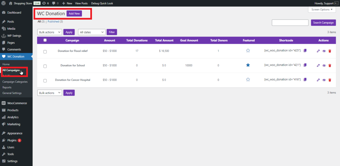Tick checkbox for Donation for Flood relief

pos(45,52)
